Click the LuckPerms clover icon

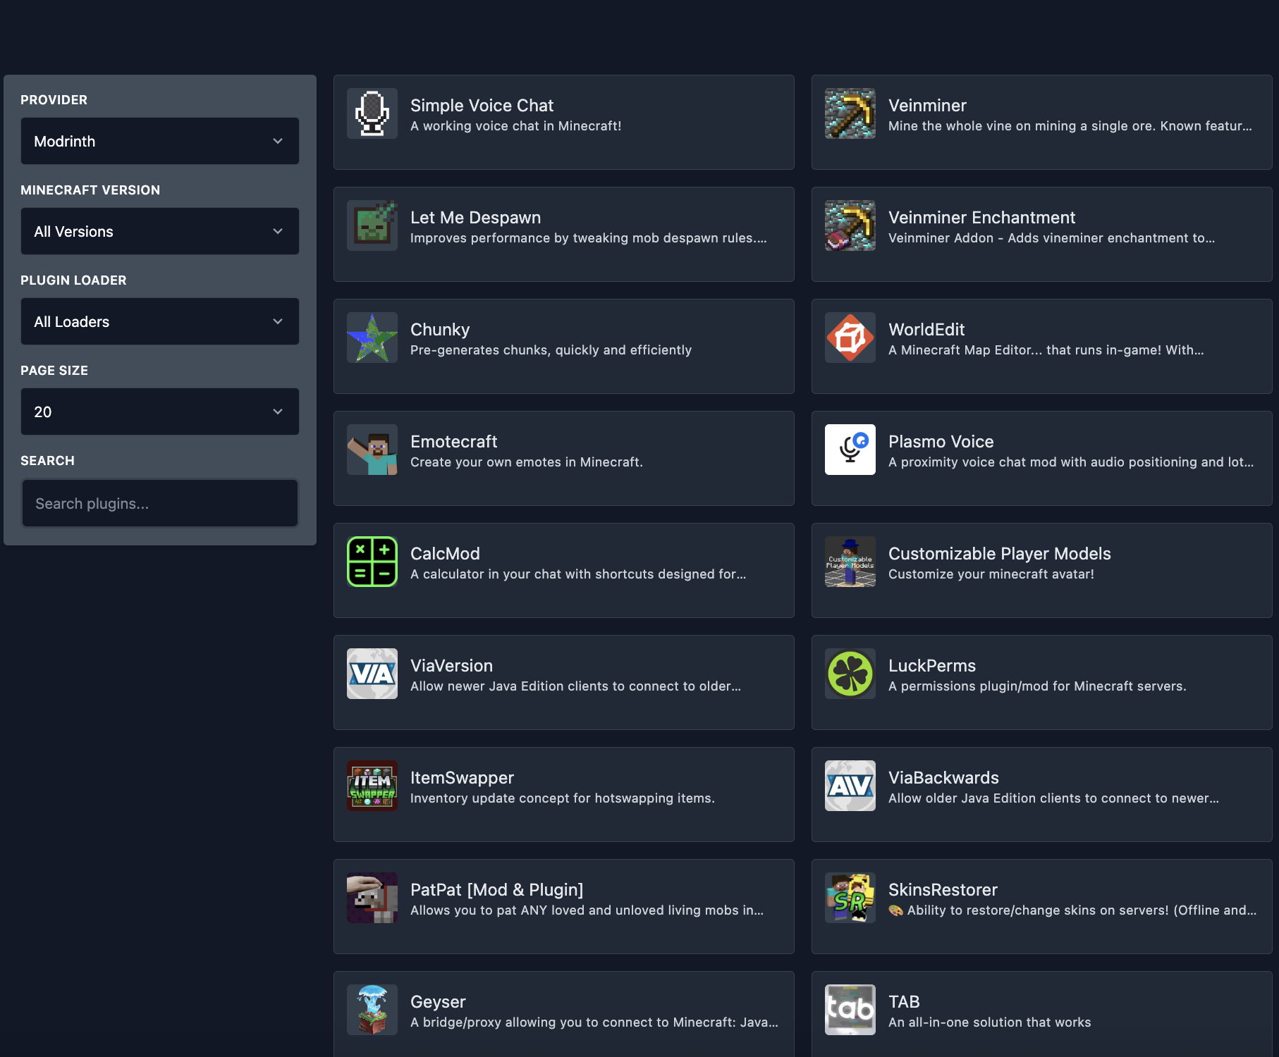coord(850,674)
